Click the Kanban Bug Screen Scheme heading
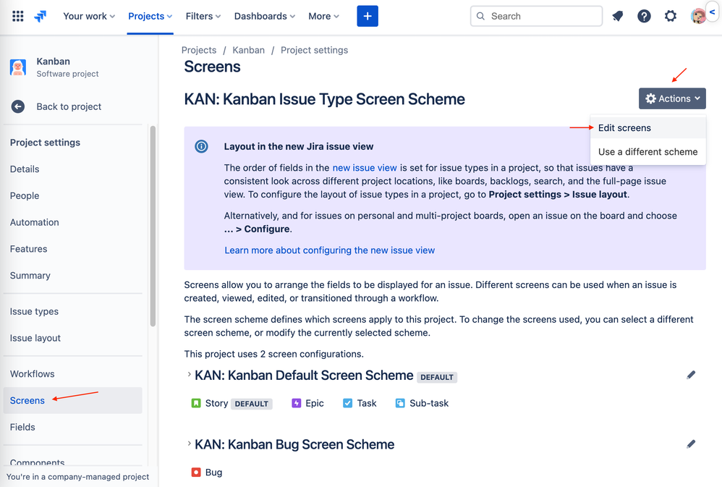This screenshot has height=487, width=722. coord(294,444)
